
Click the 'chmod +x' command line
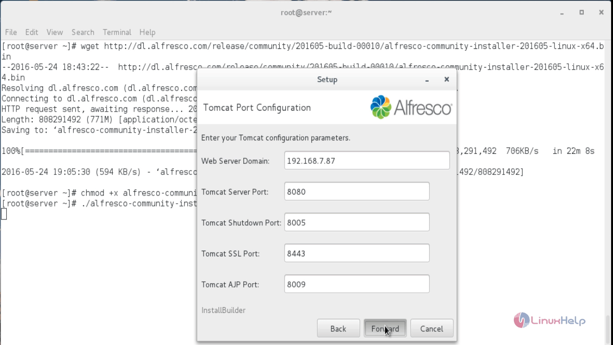(99, 193)
